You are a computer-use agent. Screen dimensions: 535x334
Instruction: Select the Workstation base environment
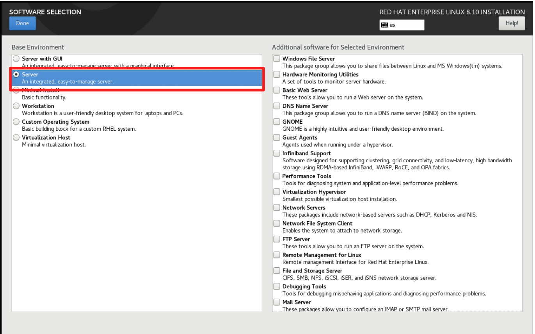point(16,105)
